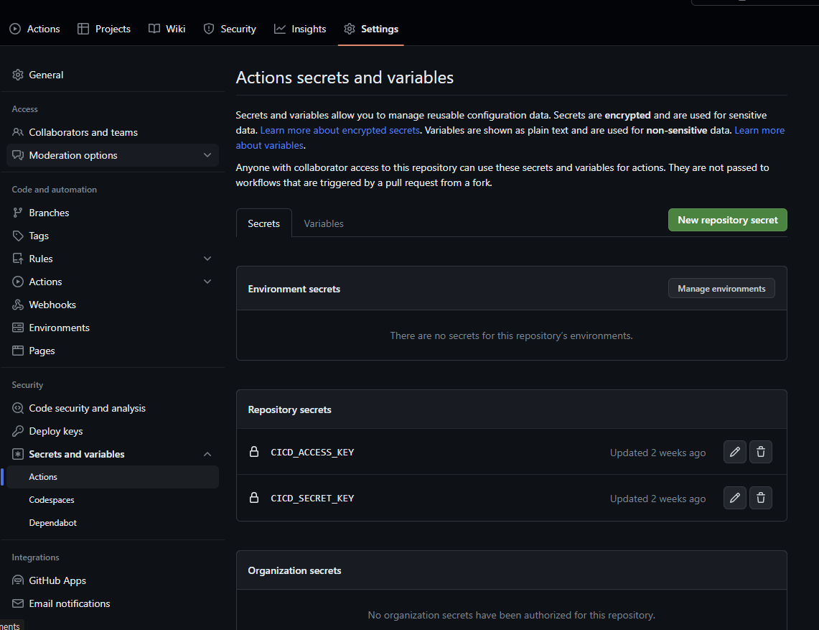819x630 pixels.
Task: Click the Deploy keys key icon
Action: pyautogui.click(x=18, y=431)
